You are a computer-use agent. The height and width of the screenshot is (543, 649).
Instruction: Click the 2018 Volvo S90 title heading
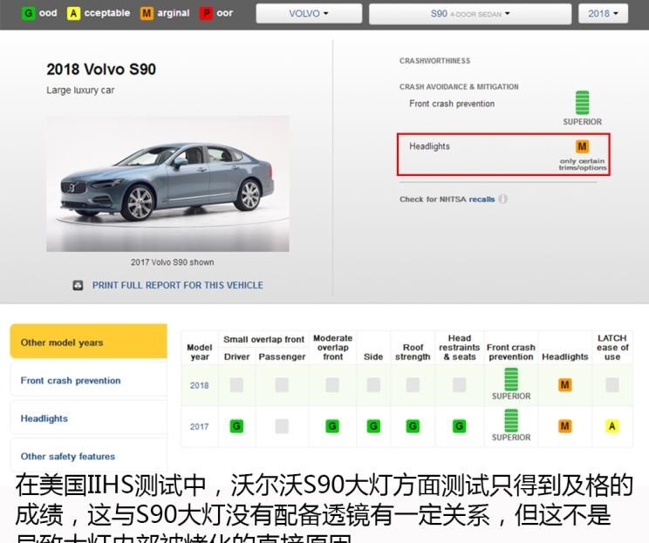(x=101, y=69)
